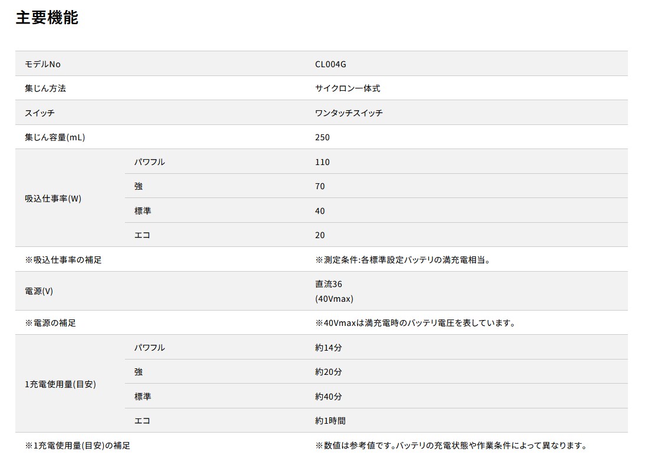This screenshot has width=645, height=455.
Task: Click 強 in the 吸込仕事率(W) group
Action: (x=138, y=186)
